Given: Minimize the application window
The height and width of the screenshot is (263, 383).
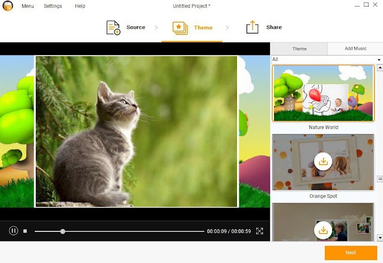Looking at the screenshot, I should 357,5.
